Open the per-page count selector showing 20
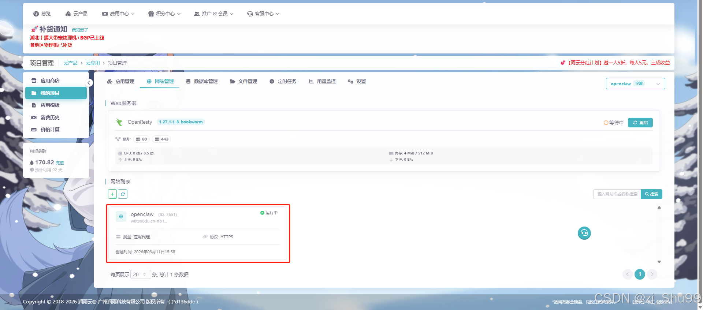 [140, 274]
